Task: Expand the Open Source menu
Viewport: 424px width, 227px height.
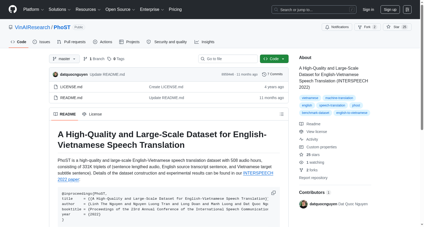Action: point(120,10)
